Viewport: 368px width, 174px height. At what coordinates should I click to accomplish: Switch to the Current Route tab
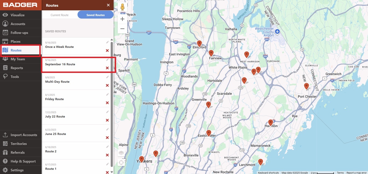[x=60, y=15]
